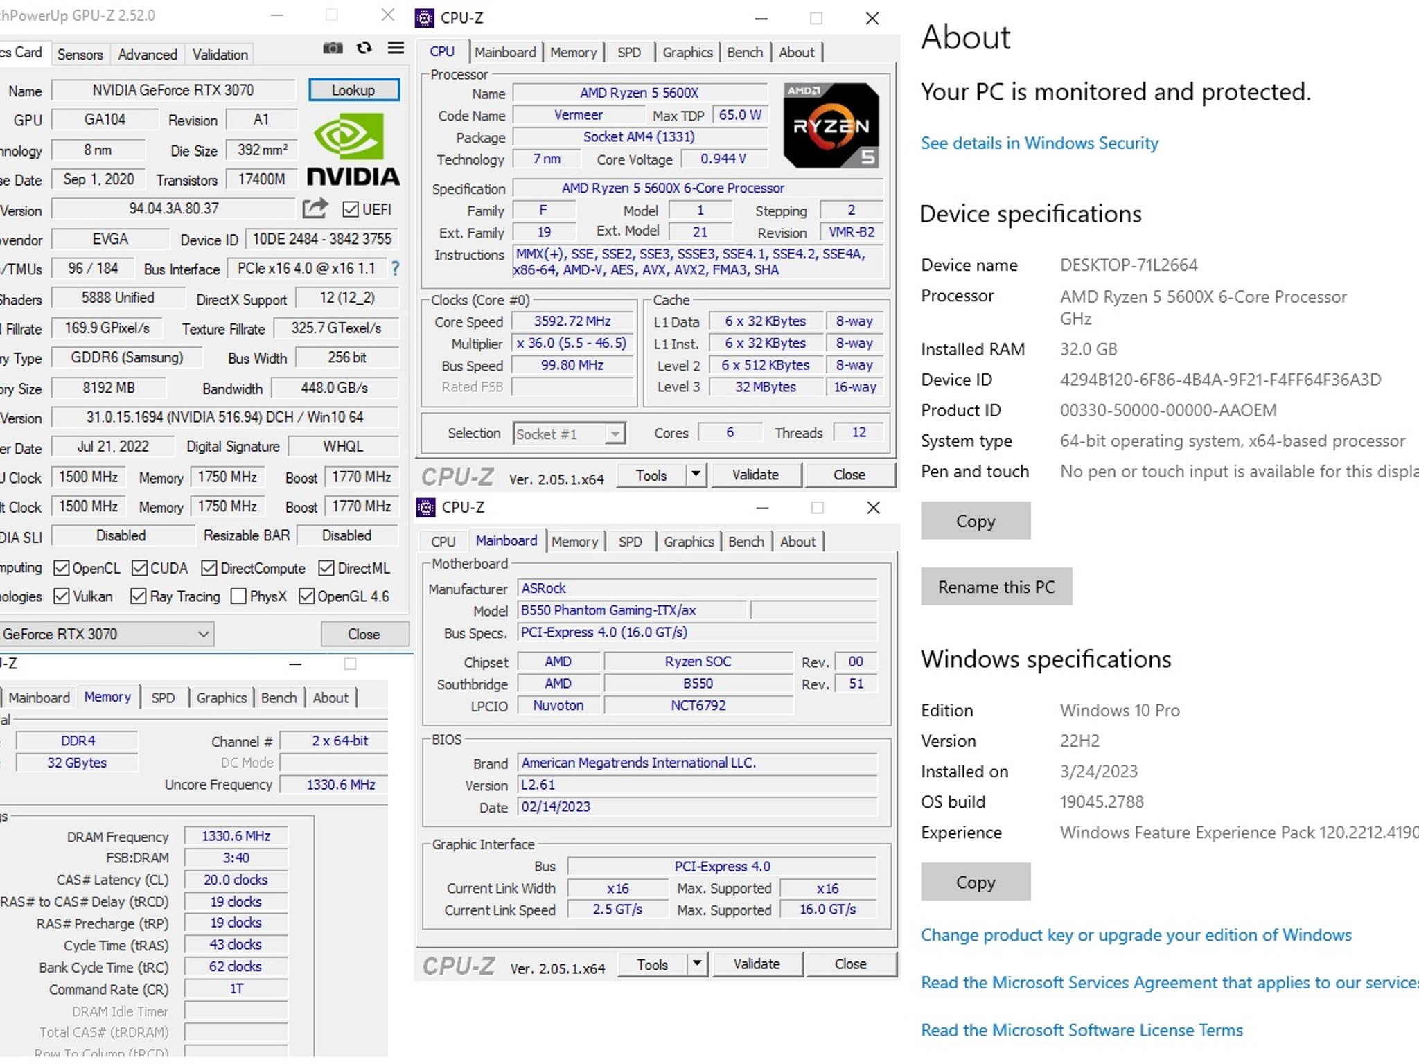Click the Rename this PC button
This screenshot has height=1064, width=1419.
[x=996, y=587]
